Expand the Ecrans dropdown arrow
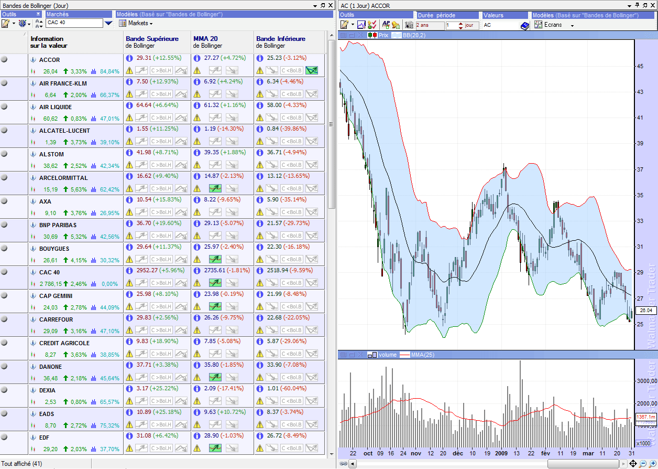This screenshot has width=658, height=469. [x=572, y=25]
